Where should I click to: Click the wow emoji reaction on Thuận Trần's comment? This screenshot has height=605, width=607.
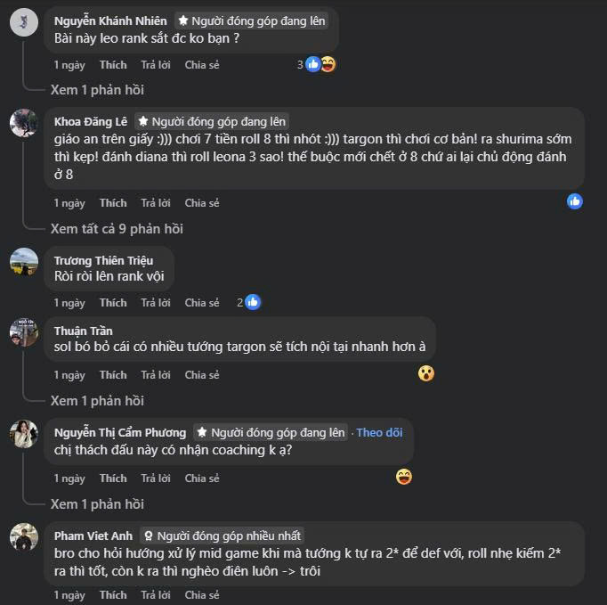coord(426,373)
